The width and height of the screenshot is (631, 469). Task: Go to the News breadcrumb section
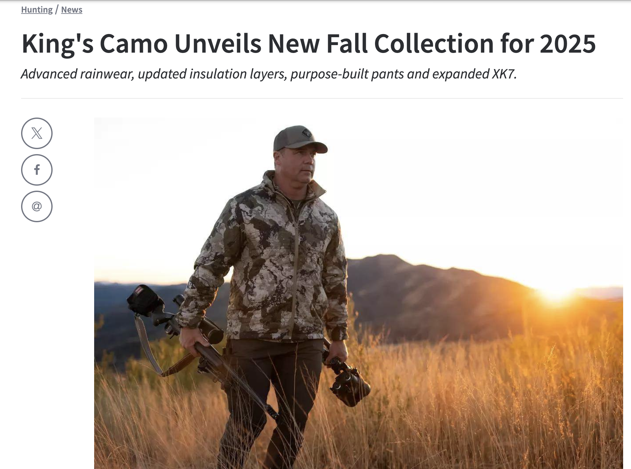click(72, 10)
